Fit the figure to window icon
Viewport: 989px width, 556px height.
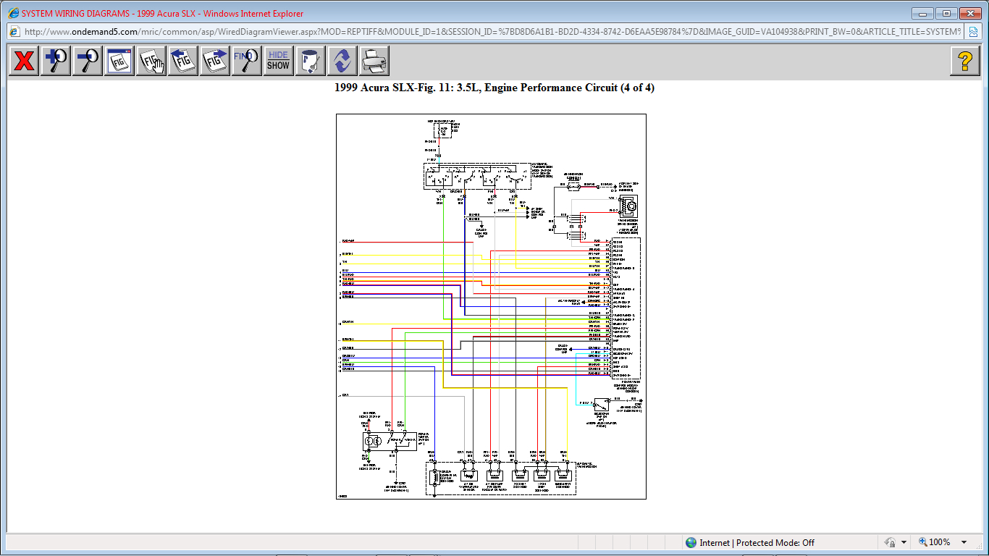[119, 61]
